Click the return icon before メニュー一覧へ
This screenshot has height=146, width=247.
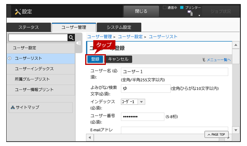point(204,60)
